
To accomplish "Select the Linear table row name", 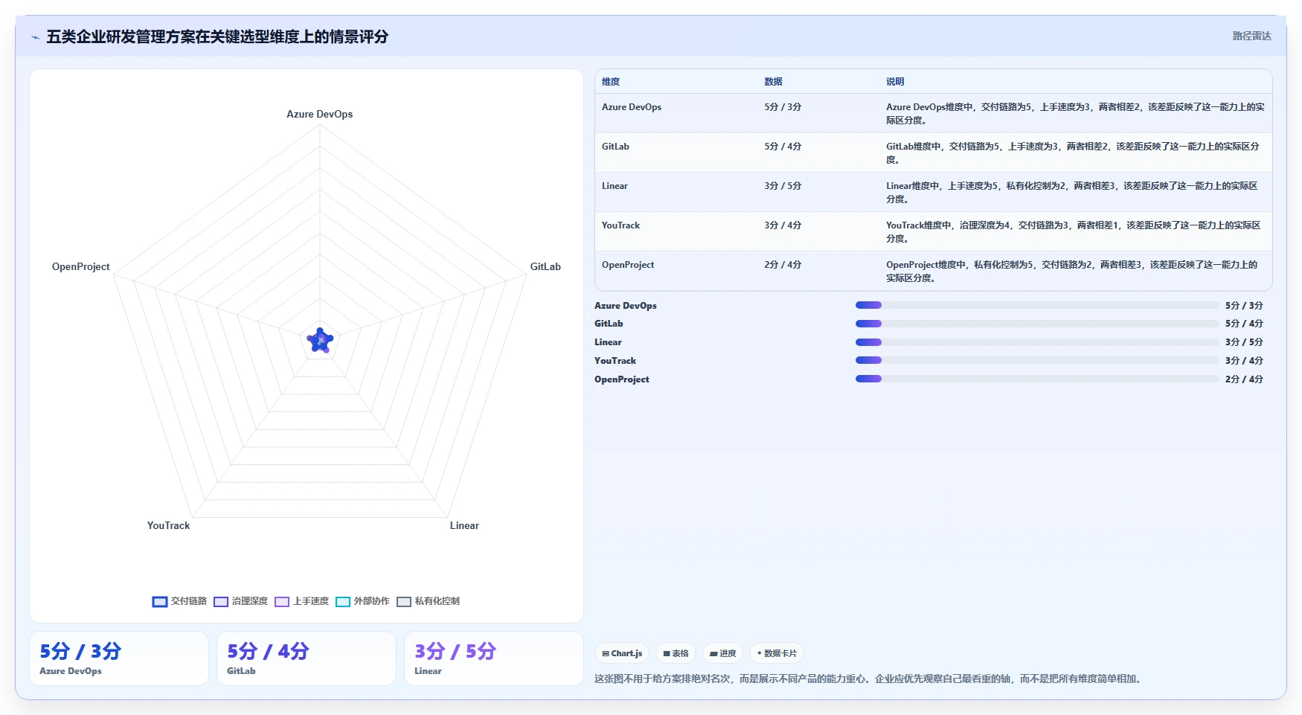I will coord(615,186).
